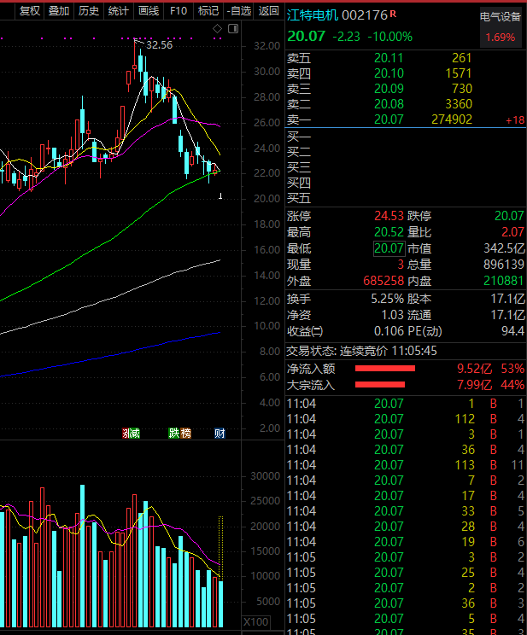
Task: Click the 标记 mark button
Action: [208, 11]
